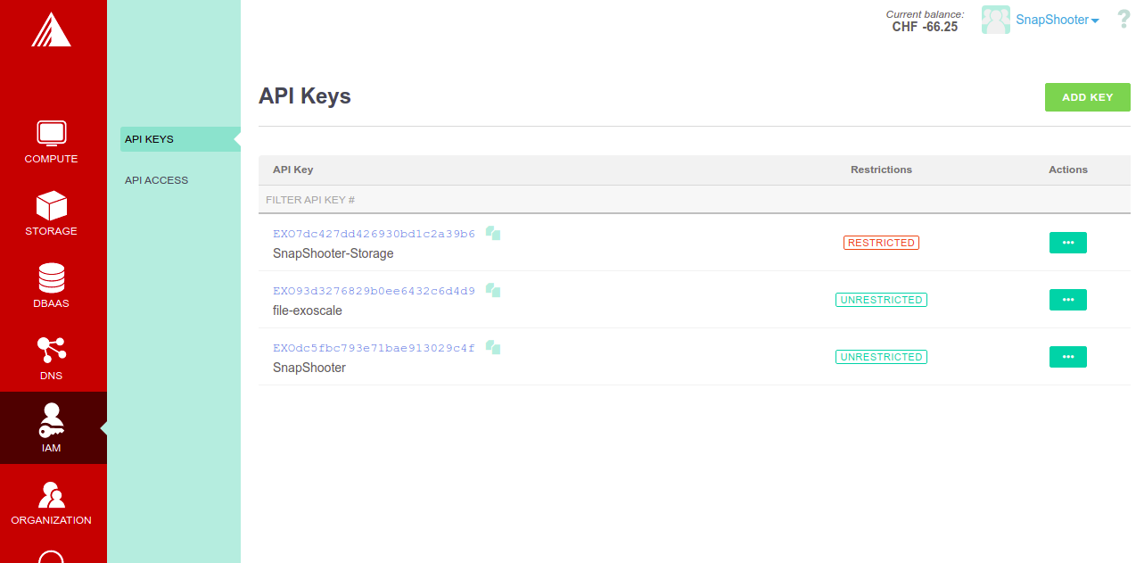Select the IAM user-key icon

pyautogui.click(x=52, y=421)
